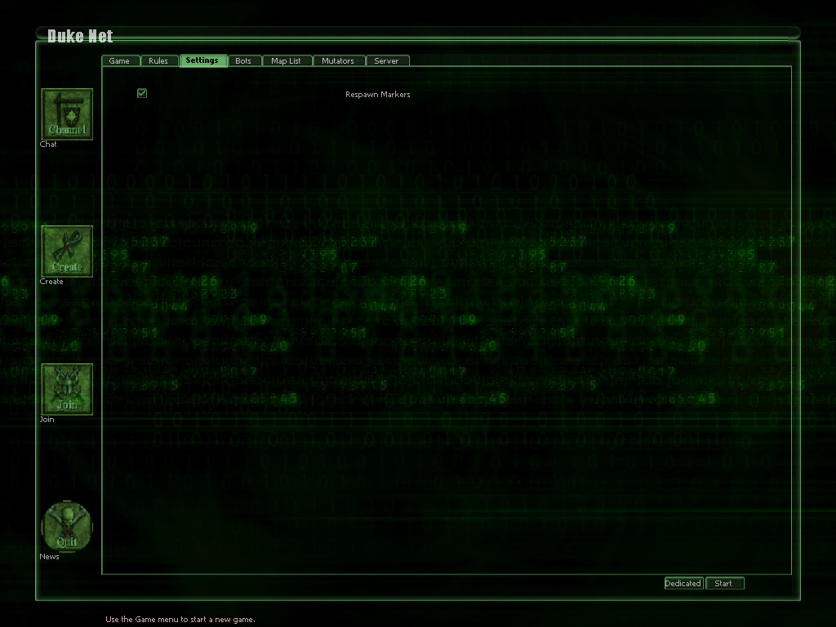836x627 pixels.
Task: Click the Join label beneath the icon
Action: pyautogui.click(x=47, y=419)
